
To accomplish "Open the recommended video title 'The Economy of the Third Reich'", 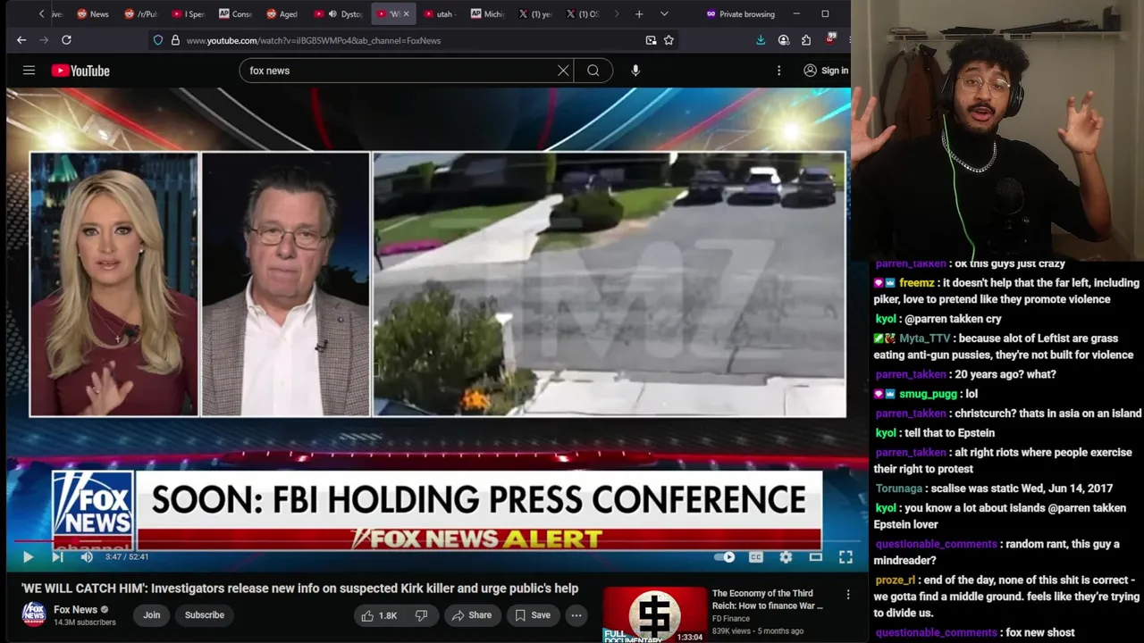I will 767,599.
